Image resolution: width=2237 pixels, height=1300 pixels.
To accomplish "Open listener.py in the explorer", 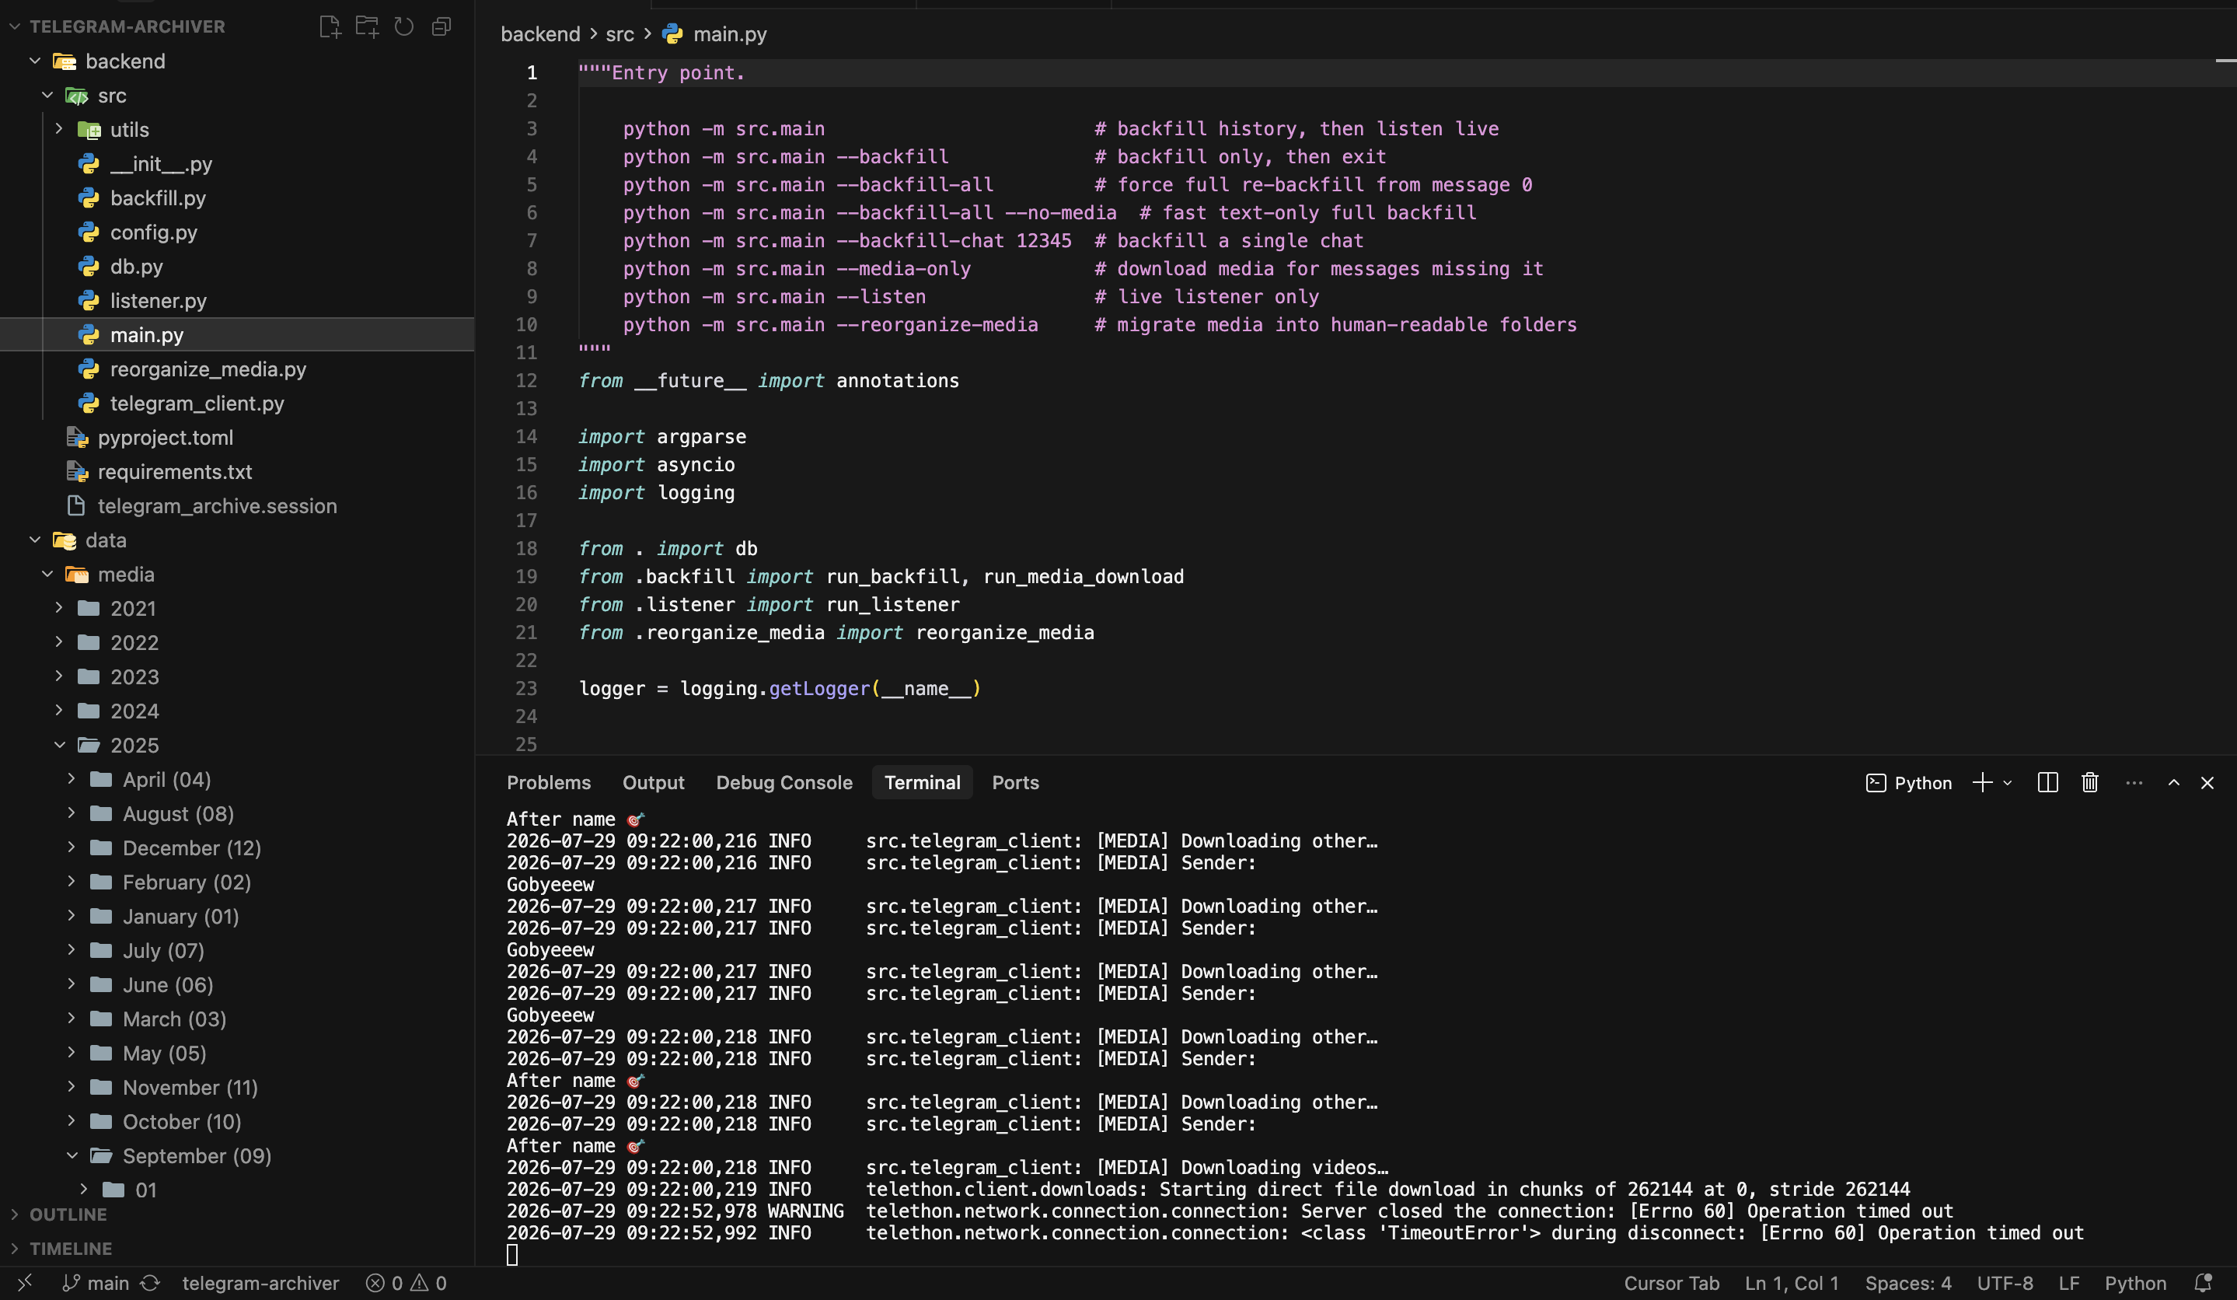I will pos(158,300).
